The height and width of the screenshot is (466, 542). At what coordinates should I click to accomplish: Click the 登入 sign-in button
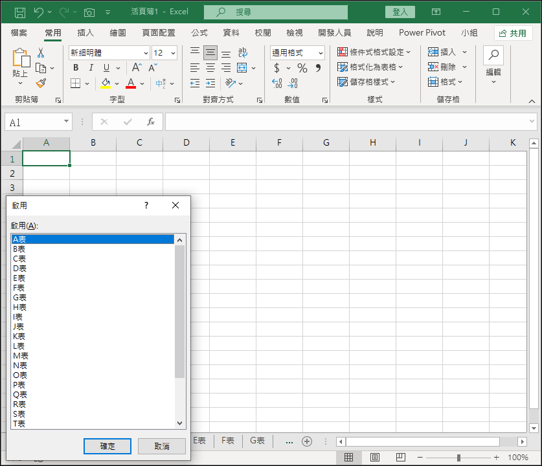tap(400, 12)
